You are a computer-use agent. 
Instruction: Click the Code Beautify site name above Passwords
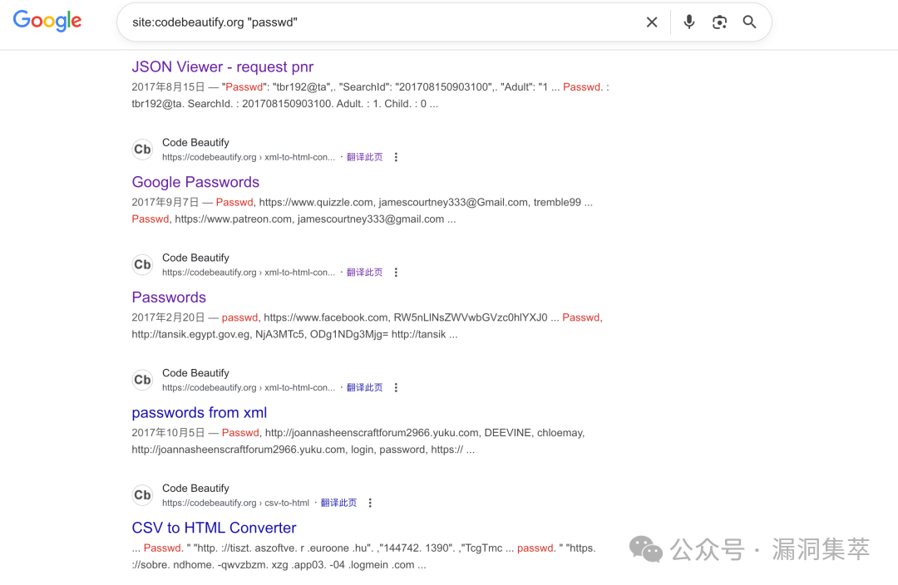tap(195, 258)
